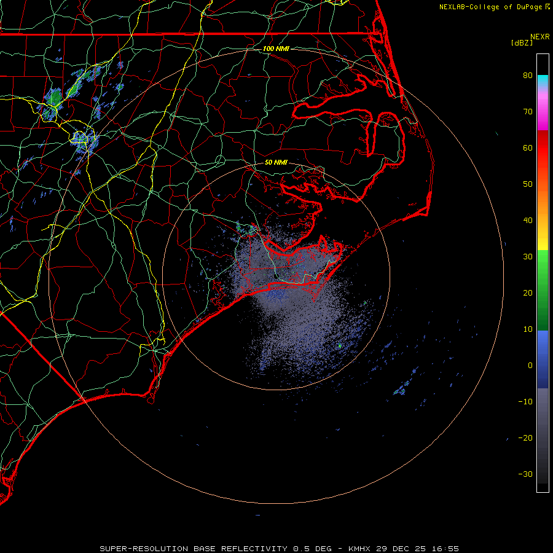The width and height of the screenshot is (553, 553).
Task: Click the -30 value on dBZ scale
Action: [x=525, y=474]
